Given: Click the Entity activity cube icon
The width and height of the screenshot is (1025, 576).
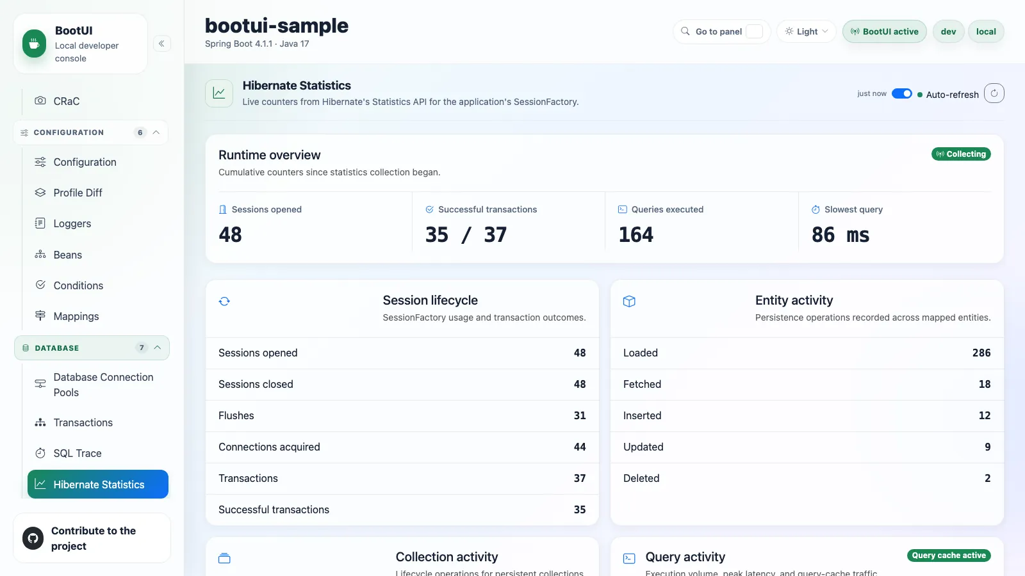Looking at the screenshot, I should click(x=629, y=301).
